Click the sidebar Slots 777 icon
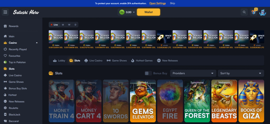Screen dimensions: 270x124 pos(5,69)
